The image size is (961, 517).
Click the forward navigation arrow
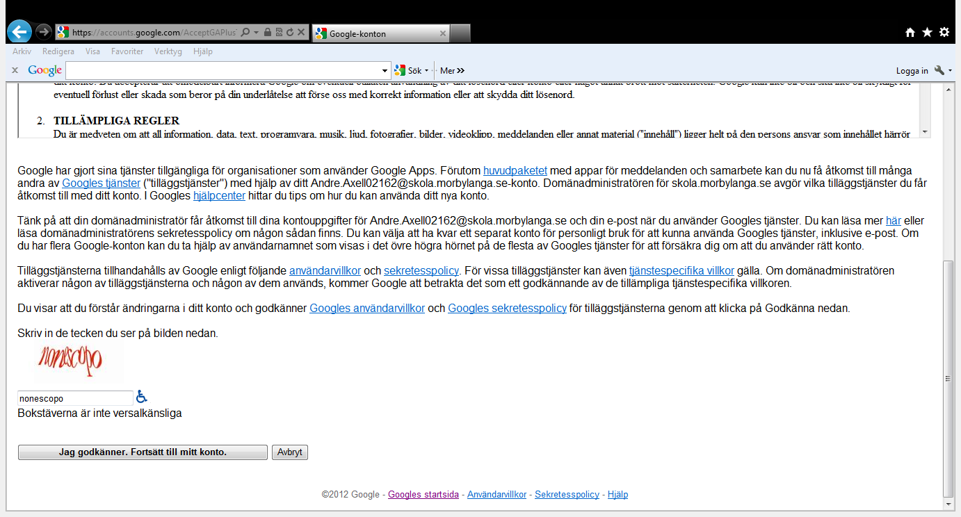[x=43, y=32]
